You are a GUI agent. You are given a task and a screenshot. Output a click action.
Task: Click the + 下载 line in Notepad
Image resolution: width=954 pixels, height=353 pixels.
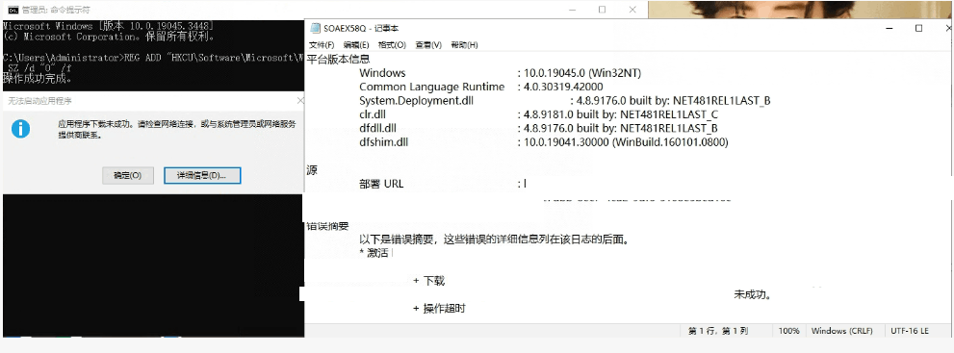pos(429,281)
